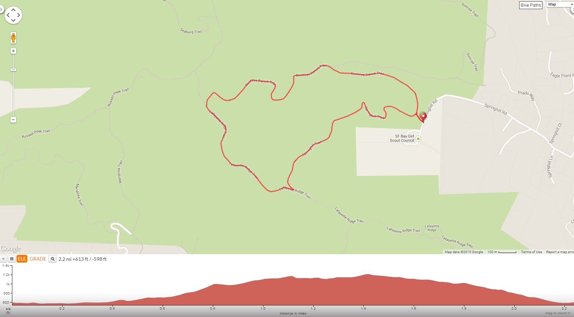Toggle the Bike Paths overlay
Screen dimensions: 574x317
click(x=530, y=5)
